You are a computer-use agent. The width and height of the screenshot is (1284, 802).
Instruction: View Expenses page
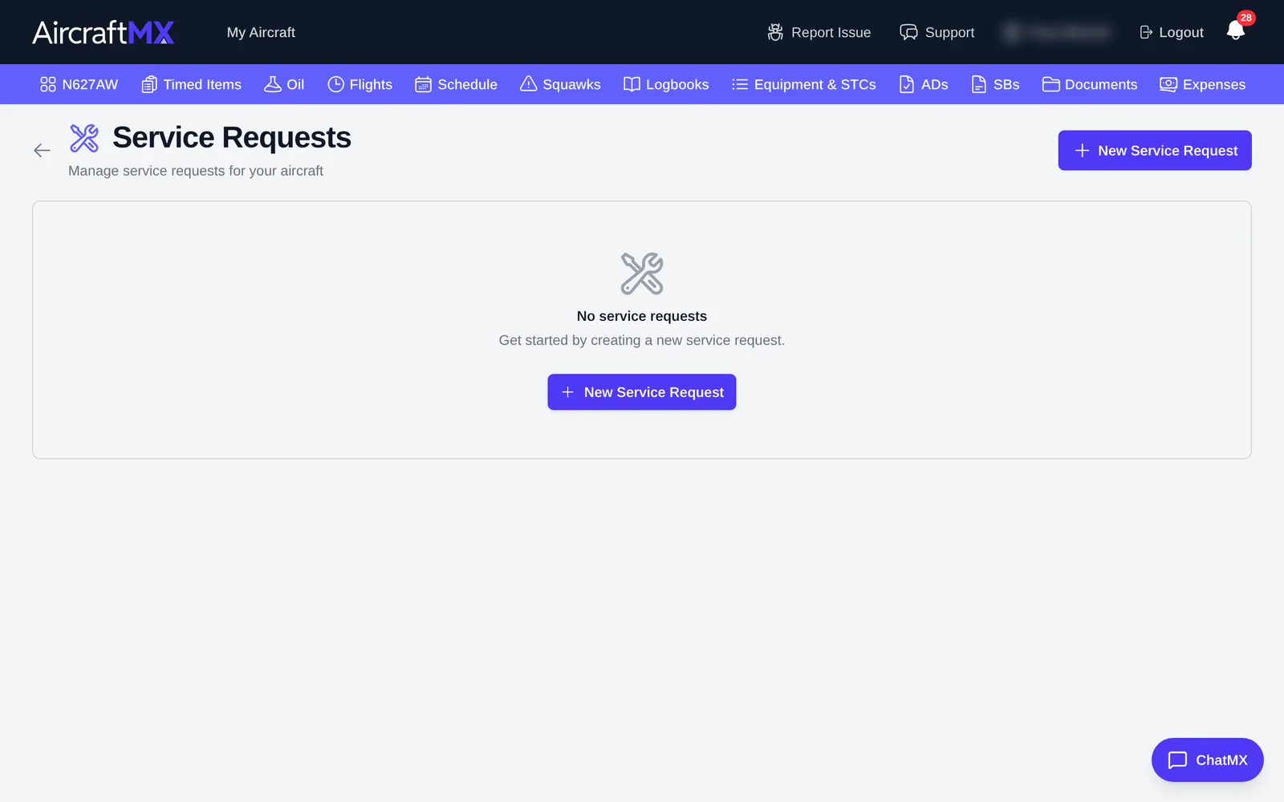[1203, 84]
